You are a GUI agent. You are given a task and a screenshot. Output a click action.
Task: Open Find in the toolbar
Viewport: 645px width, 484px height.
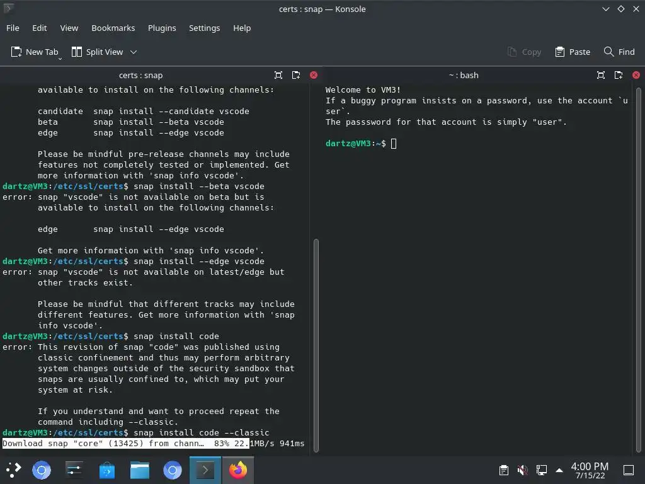pos(619,52)
